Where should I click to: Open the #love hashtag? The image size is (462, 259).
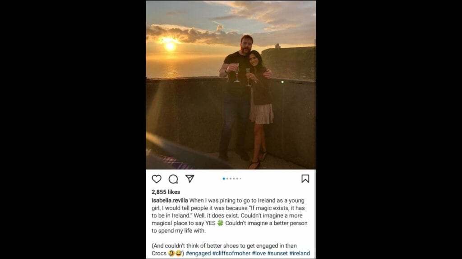[259, 253]
